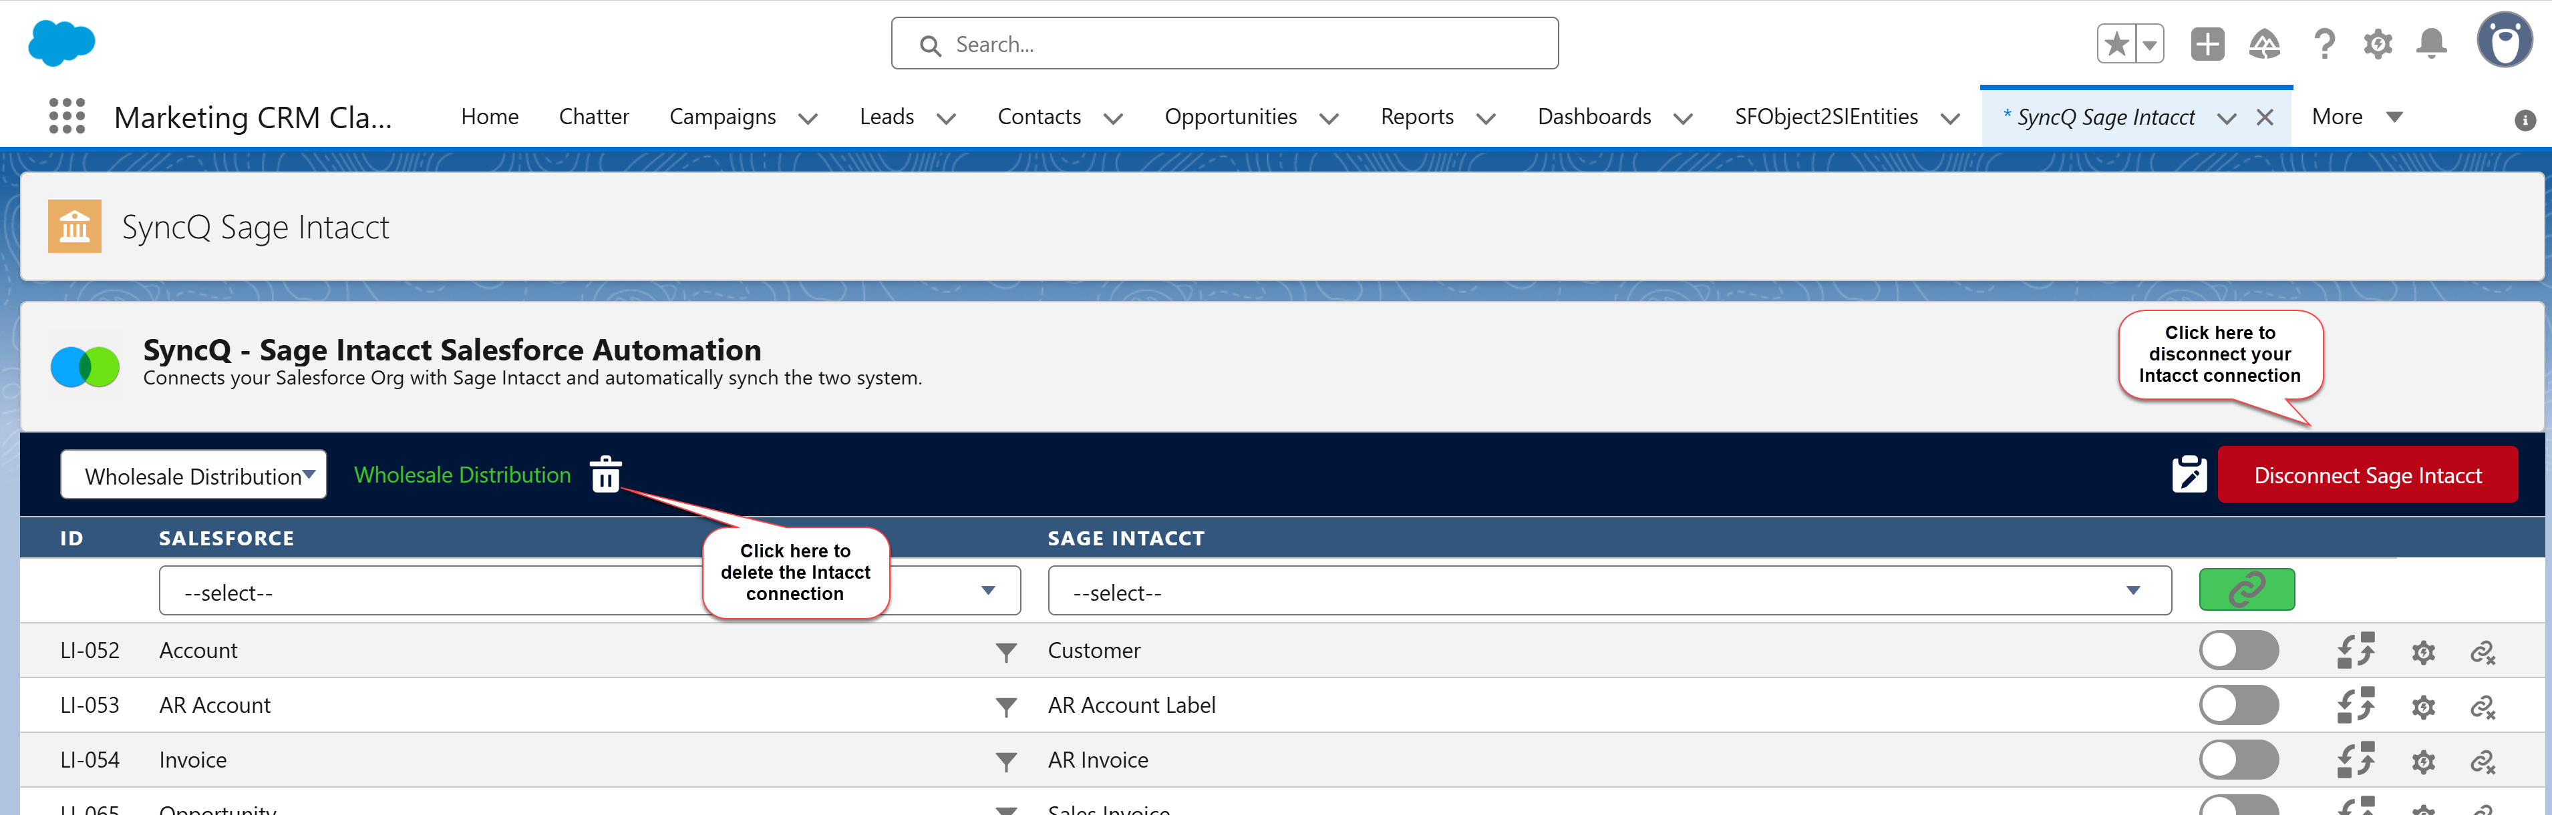The height and width of the screenshot is (815, 2552).
Task: Expand the SyncQ Sage Intacct tab chevron
Action: coord(2226,119)
